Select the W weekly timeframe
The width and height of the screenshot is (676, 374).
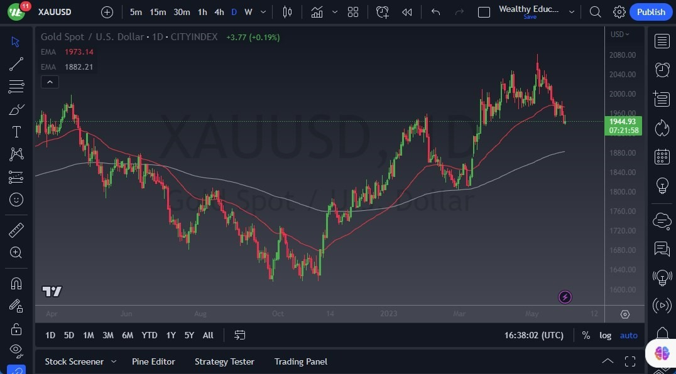pyautogui.click(x=248, y=12)
